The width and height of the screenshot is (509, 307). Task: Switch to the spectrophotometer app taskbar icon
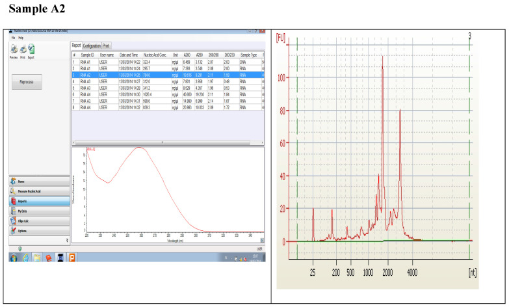[x=60, y=258]
